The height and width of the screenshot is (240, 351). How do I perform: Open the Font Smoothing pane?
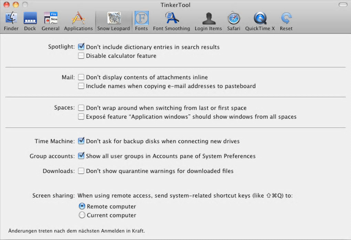171,21
